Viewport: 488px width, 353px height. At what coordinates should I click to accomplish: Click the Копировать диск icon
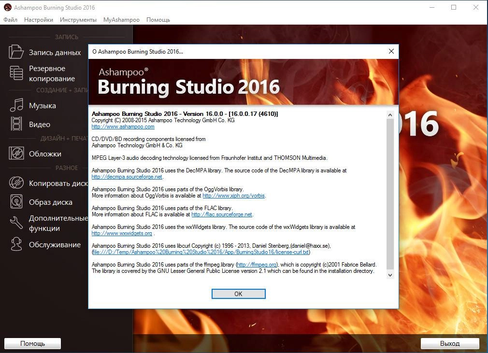click(16, 183)
